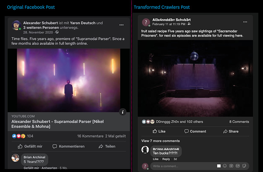Open the 16 Kommentare link
This screenshot has height=172, width=263.
click(90, 136)
